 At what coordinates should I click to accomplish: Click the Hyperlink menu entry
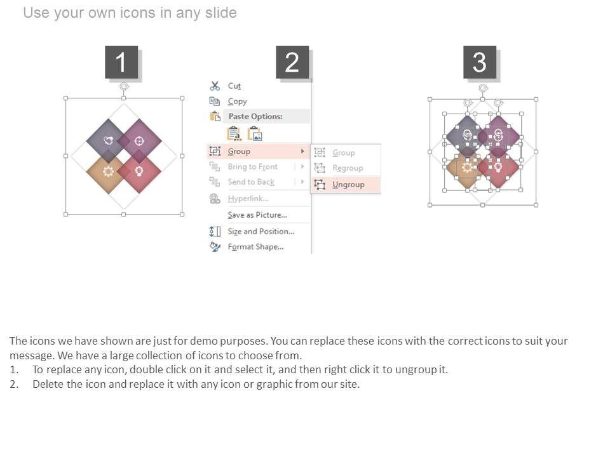[x=248, y=199]
